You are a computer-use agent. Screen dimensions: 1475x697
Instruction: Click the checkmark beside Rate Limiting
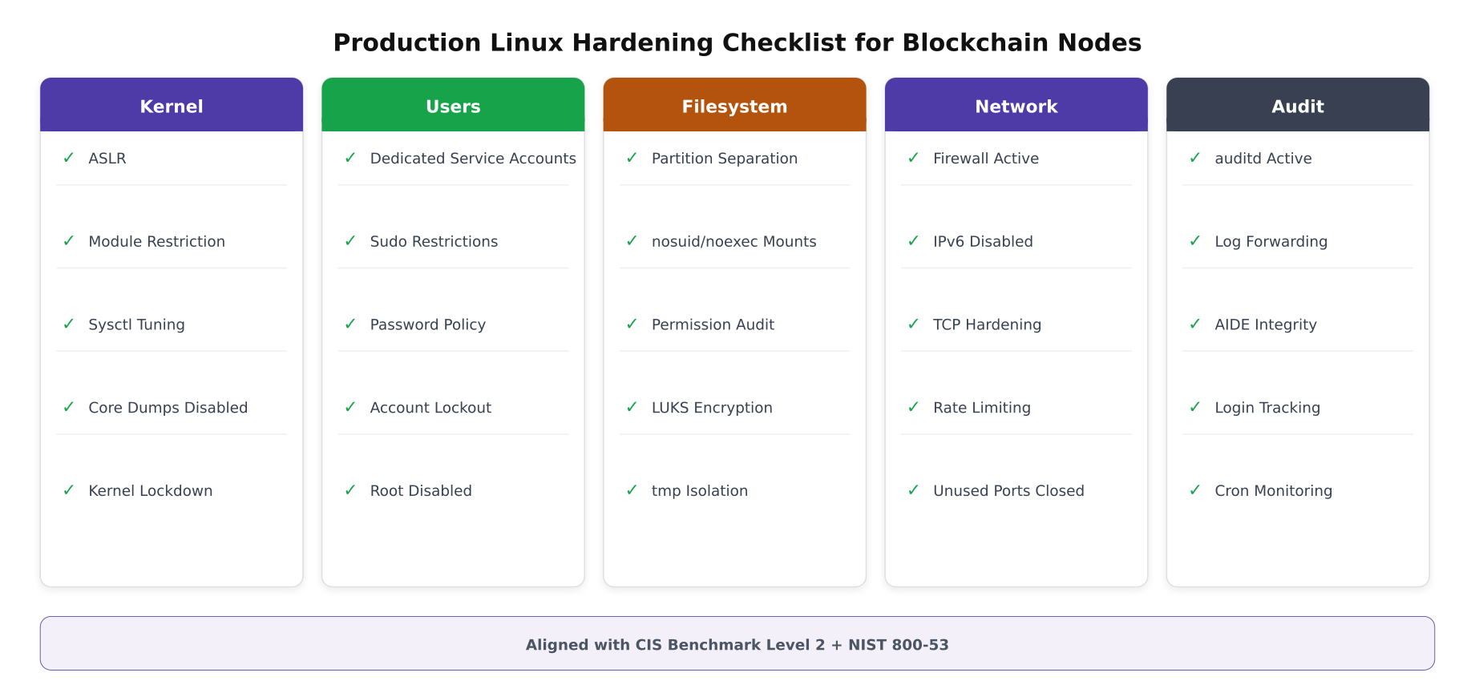913,407
